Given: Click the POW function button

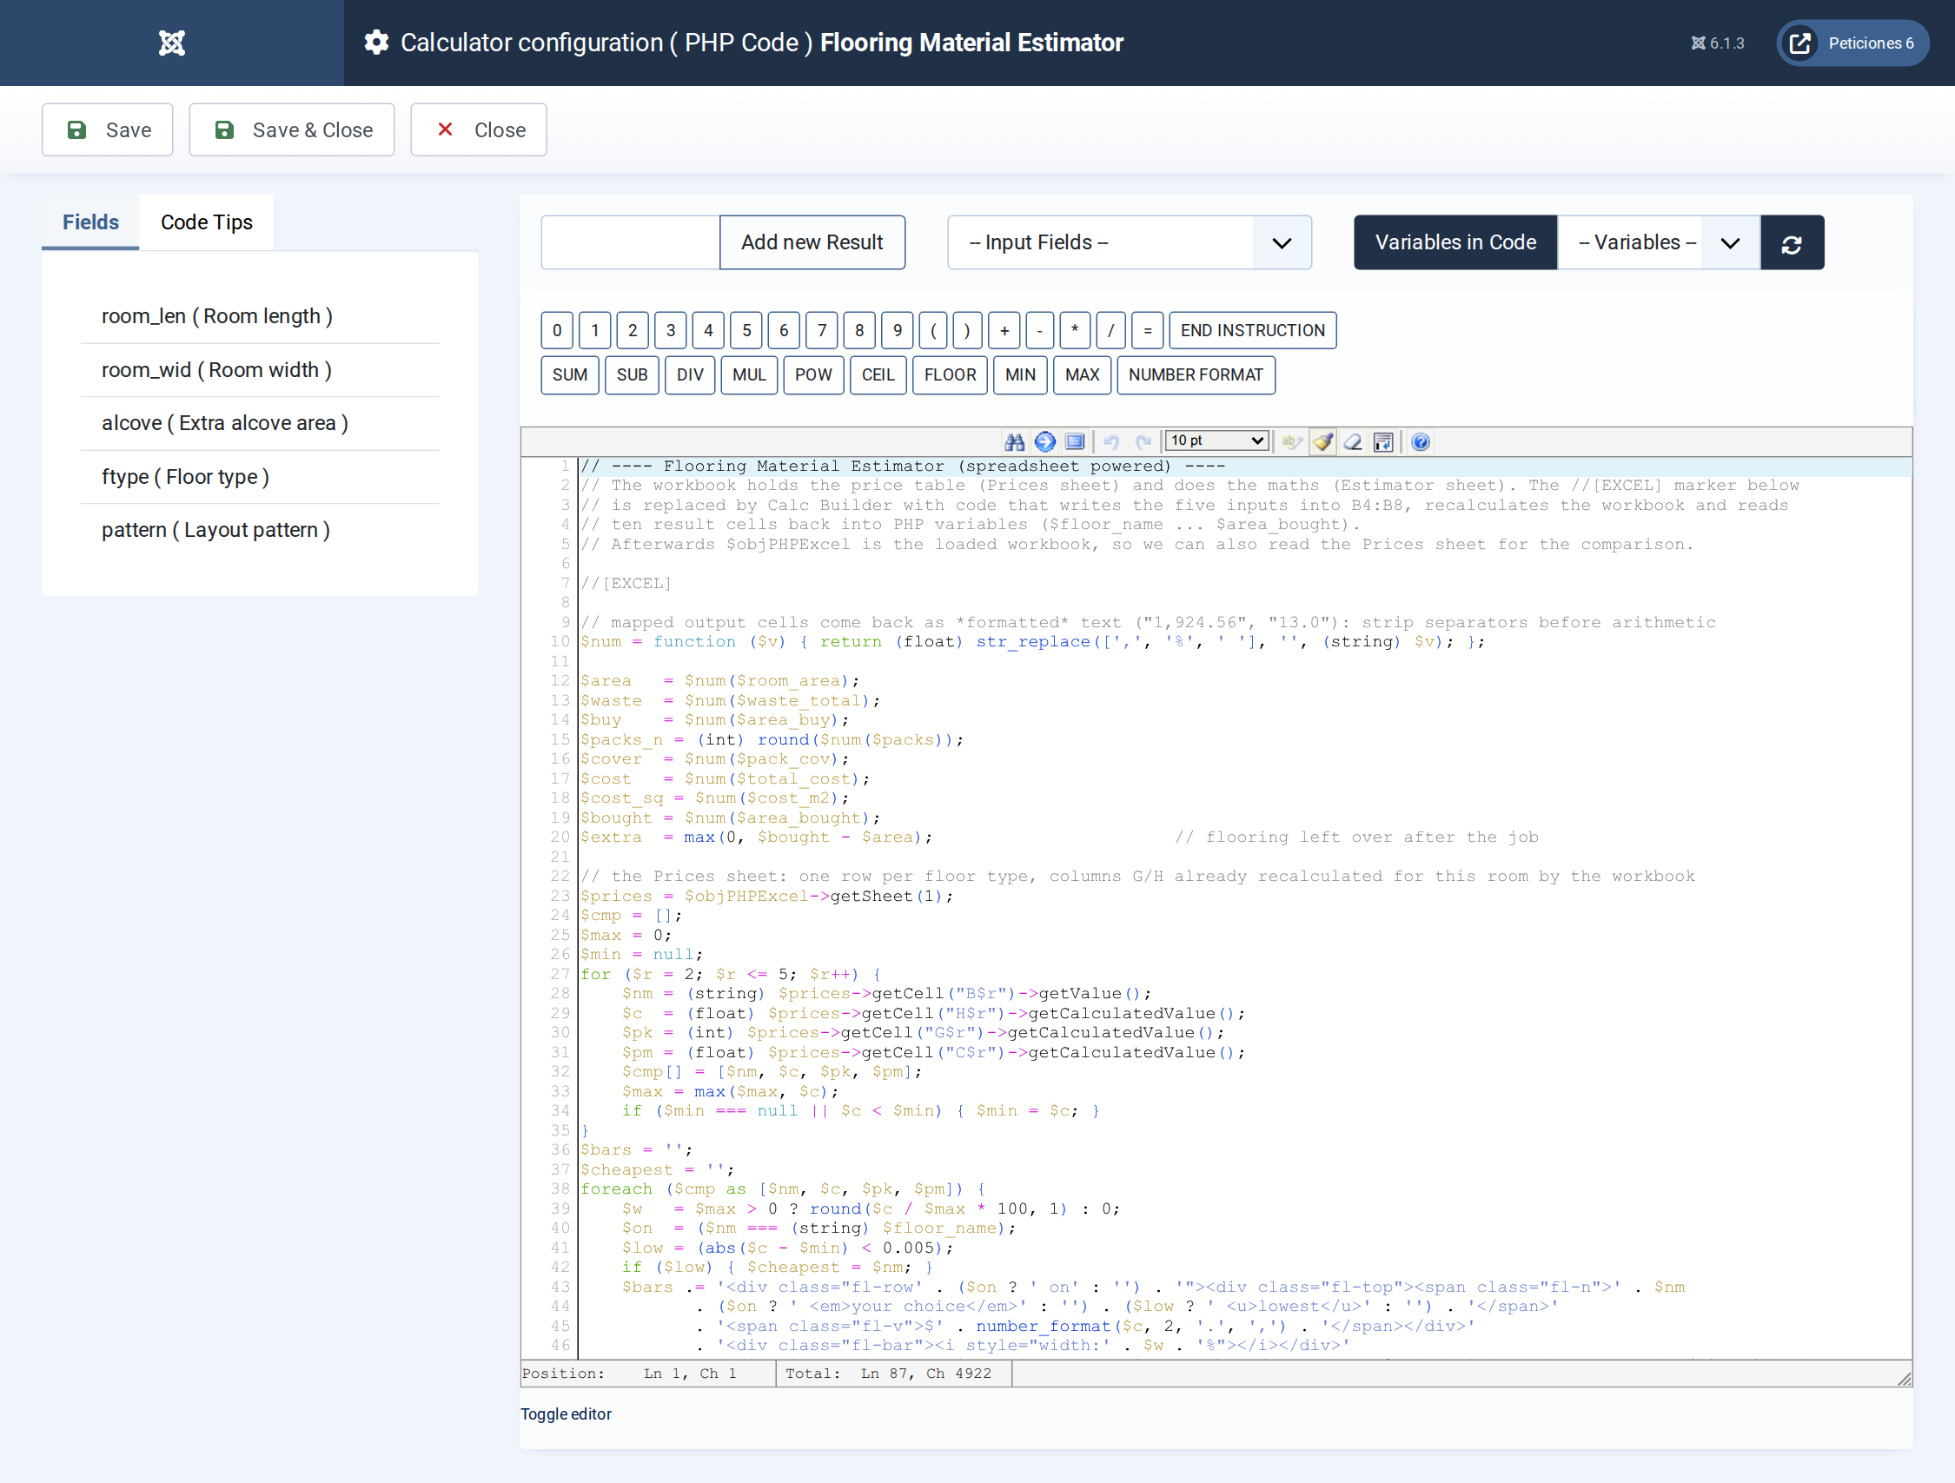Looking at the screenshot, I should point(813,374).
